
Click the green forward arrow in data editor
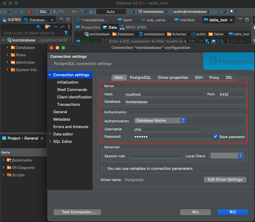coord(241,41)
